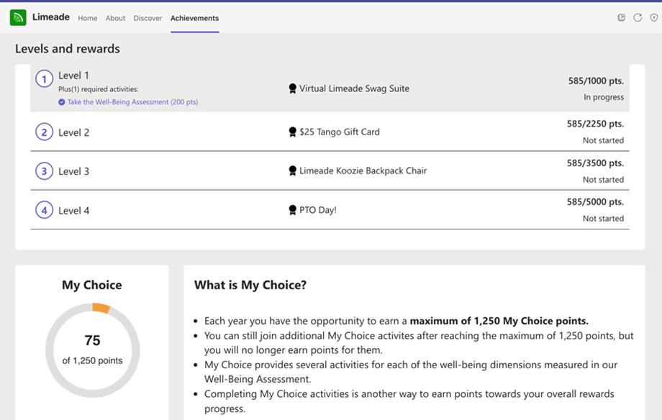
Task: Click the In progress status
Action: tap(604, 98)
